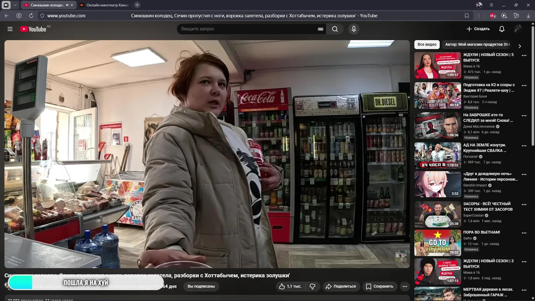Mute sound on the Синюшкин колодец tab

tap(67, 5)
